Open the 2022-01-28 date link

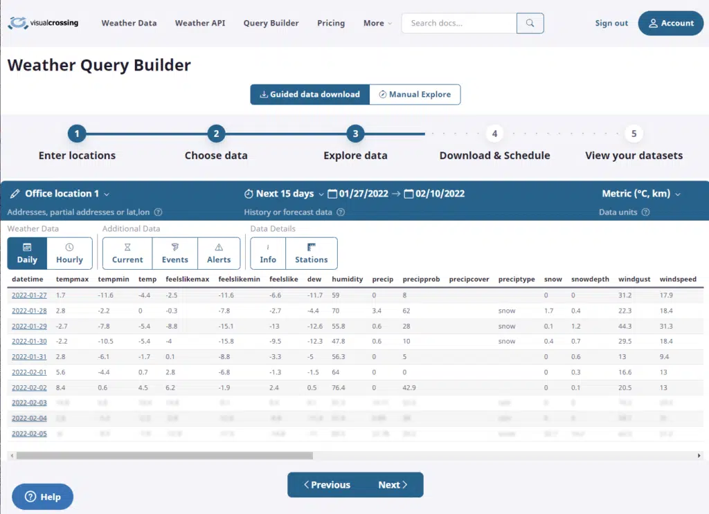coord(29,311)
